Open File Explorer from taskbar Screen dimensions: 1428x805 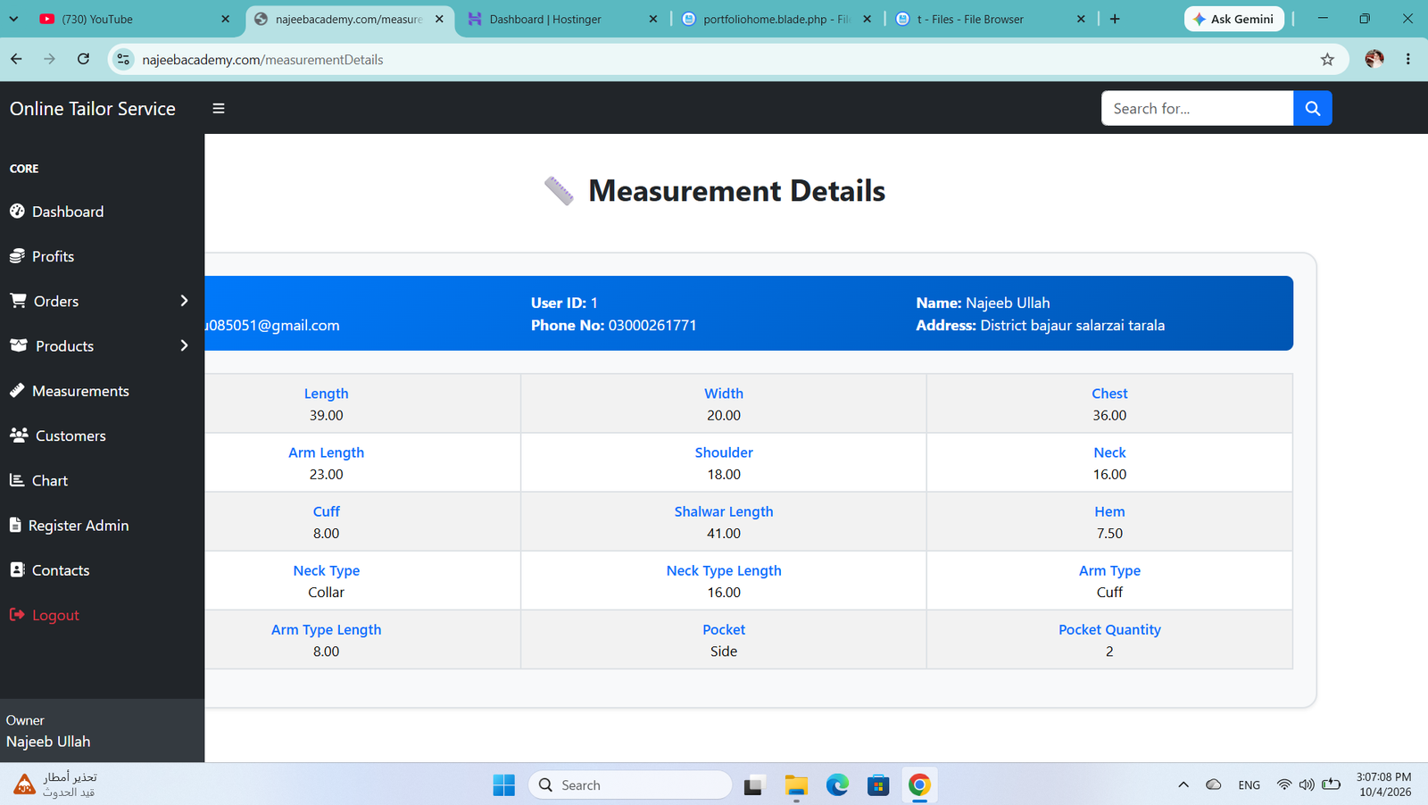[796, 784]
